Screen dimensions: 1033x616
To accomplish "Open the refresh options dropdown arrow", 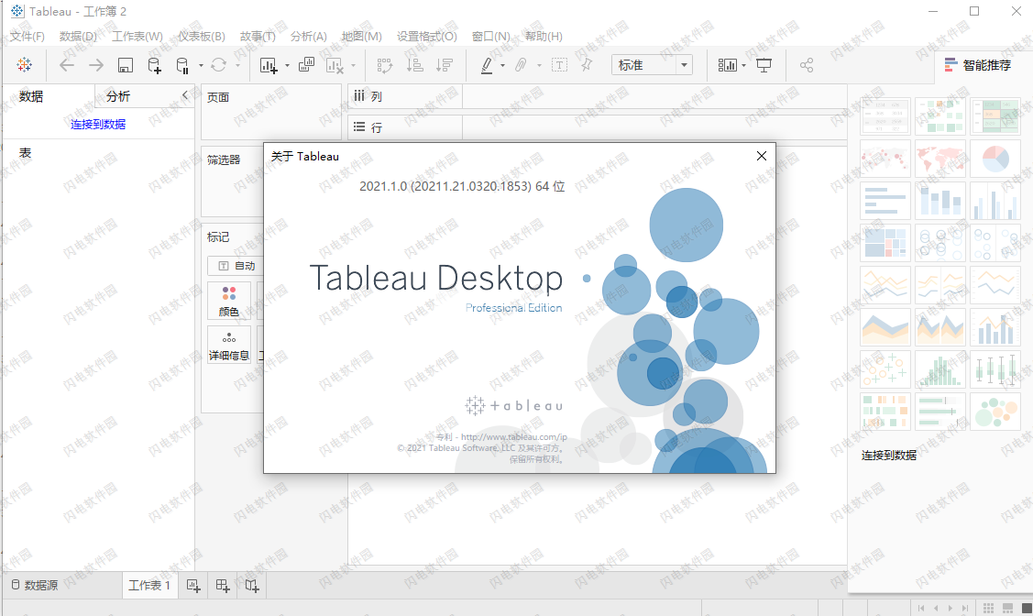I will click(x=237, y=65).
